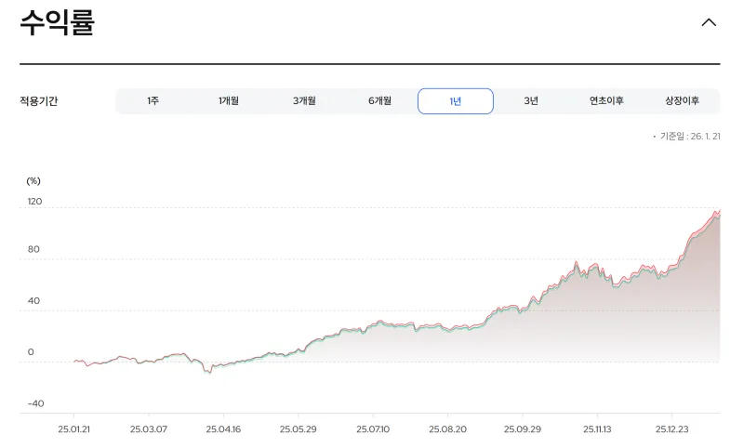Click the 40 y-axis label
The width and height of the screenshot is (744, 448).
pos(33,300)
